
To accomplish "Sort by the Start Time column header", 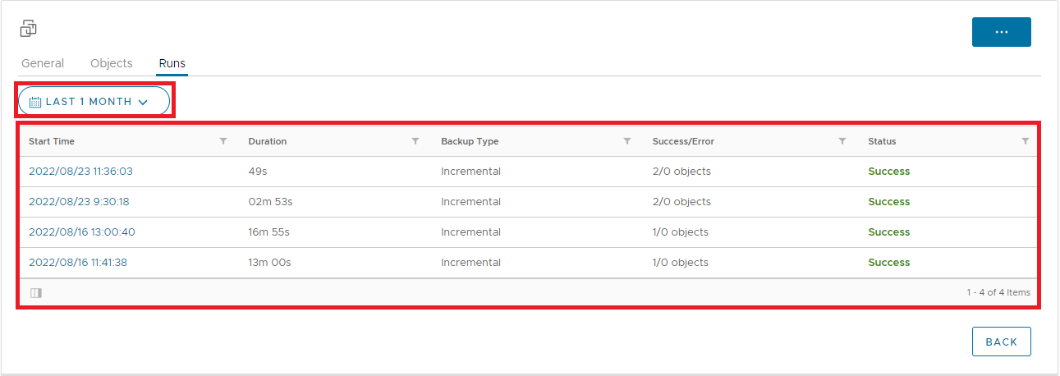I will [x=52, y=141].
